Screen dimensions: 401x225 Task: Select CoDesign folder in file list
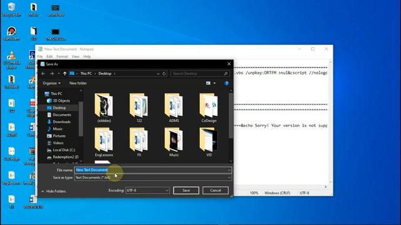click(x=209, y=107)
